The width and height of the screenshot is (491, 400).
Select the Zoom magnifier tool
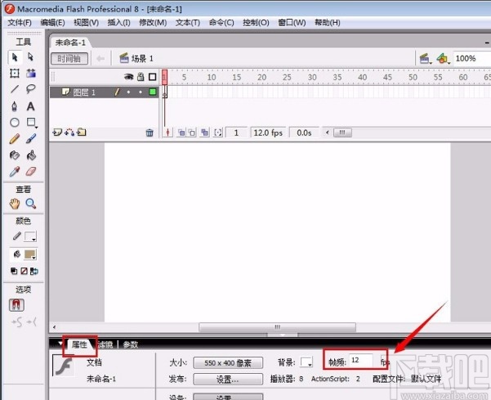[31, 204]
